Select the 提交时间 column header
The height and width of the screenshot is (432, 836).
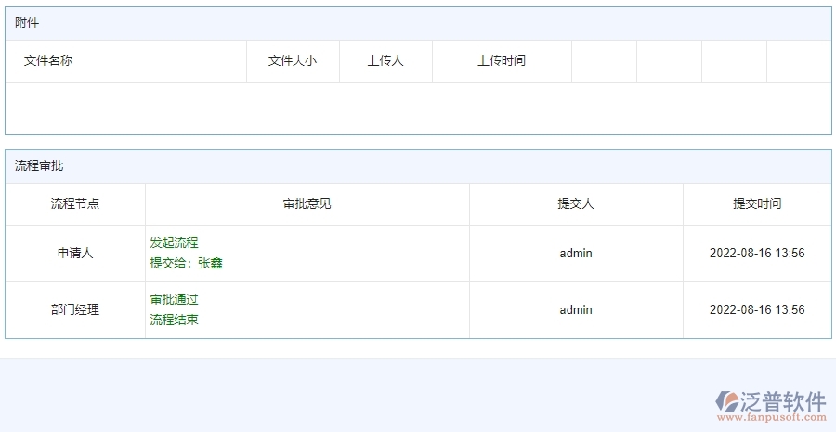tap(757, 203)
